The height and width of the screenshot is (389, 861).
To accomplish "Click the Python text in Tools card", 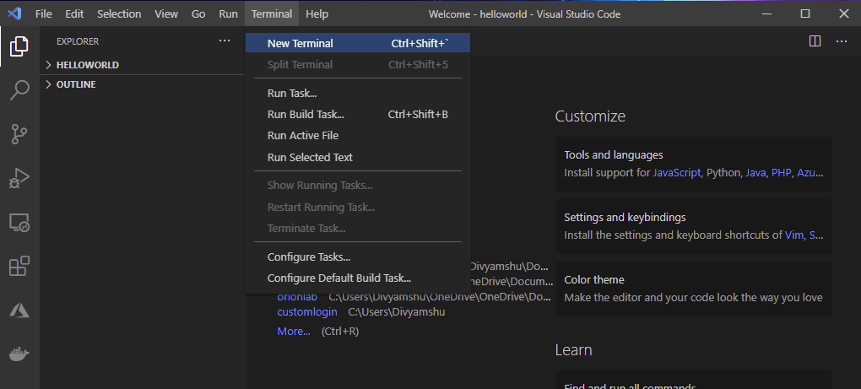I will (723, 172).
